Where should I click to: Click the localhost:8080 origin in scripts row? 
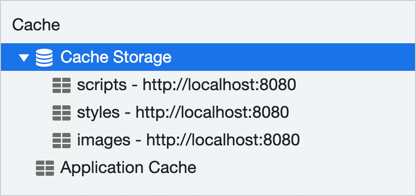(219, 85)
